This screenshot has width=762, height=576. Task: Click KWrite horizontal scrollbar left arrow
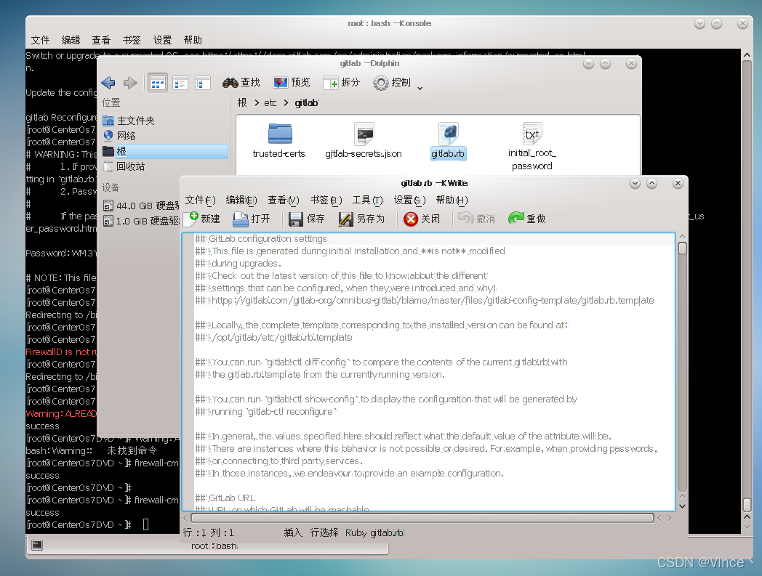pyautogui.click(x=185, y=518)
